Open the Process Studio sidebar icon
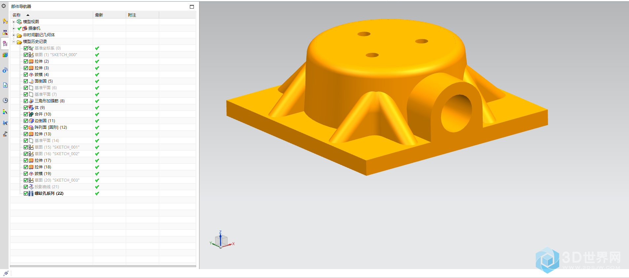Viewport: 629px width, 278px height. click(x=5, y=112)
